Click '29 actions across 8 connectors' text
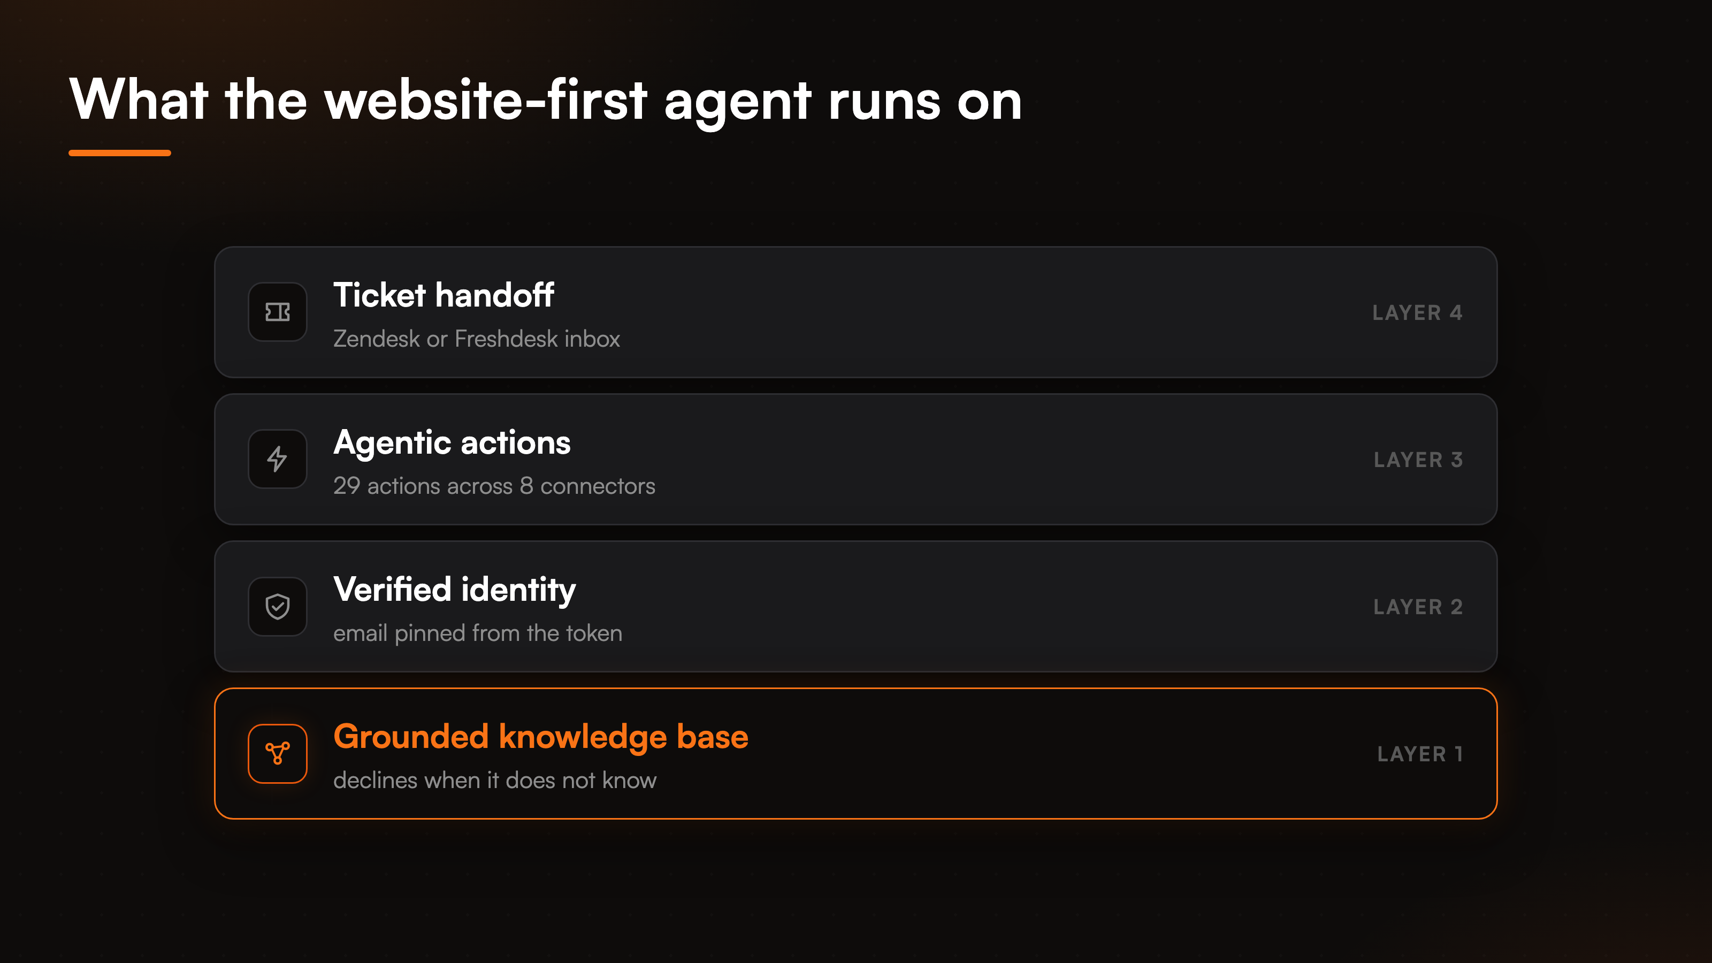This screenshot has height=963, width=1712. pyautogui.click(x=494, y=486)
